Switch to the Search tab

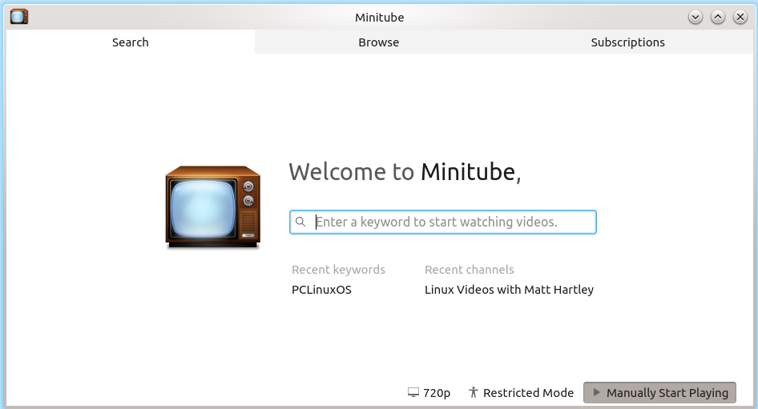[130, 42]
